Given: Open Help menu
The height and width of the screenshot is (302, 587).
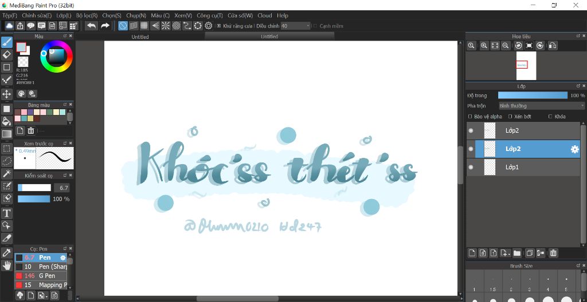Looking at the screenshot, I should pyautogui.click(x=283, y=15).
